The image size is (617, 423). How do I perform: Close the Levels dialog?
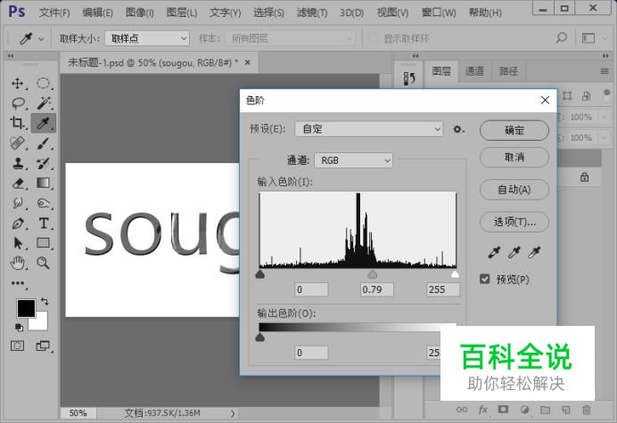click(545, 101)
